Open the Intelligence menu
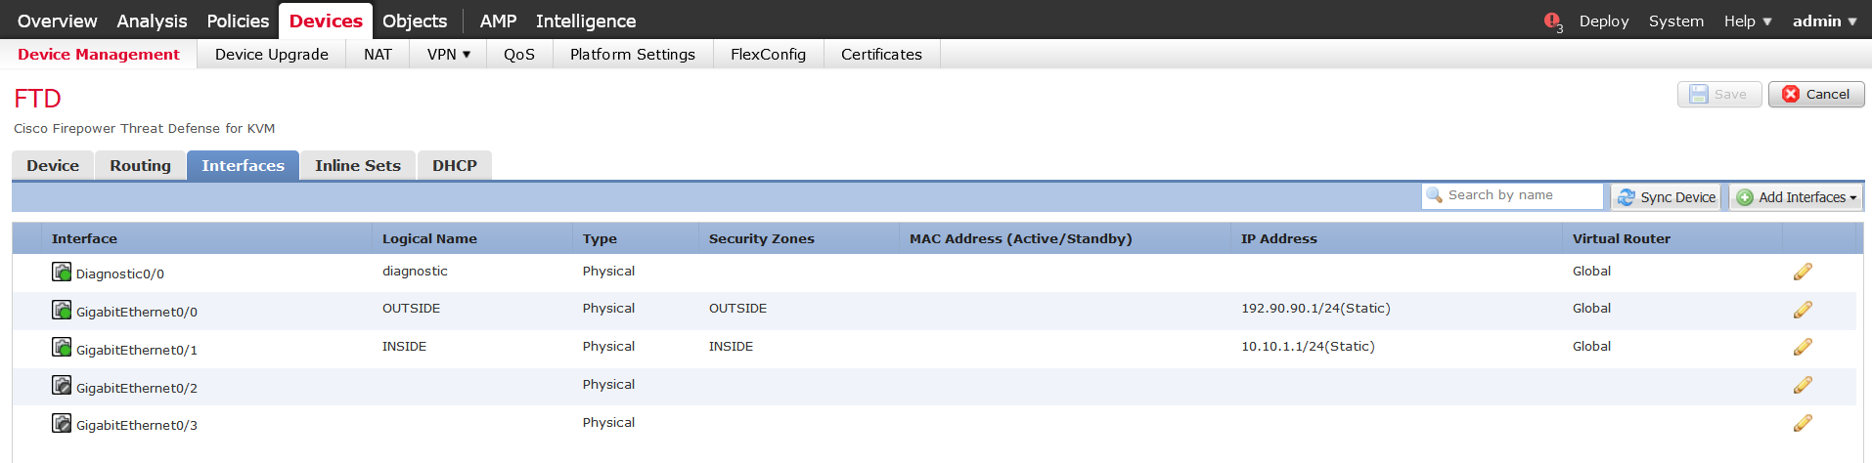 click(586, 21)
